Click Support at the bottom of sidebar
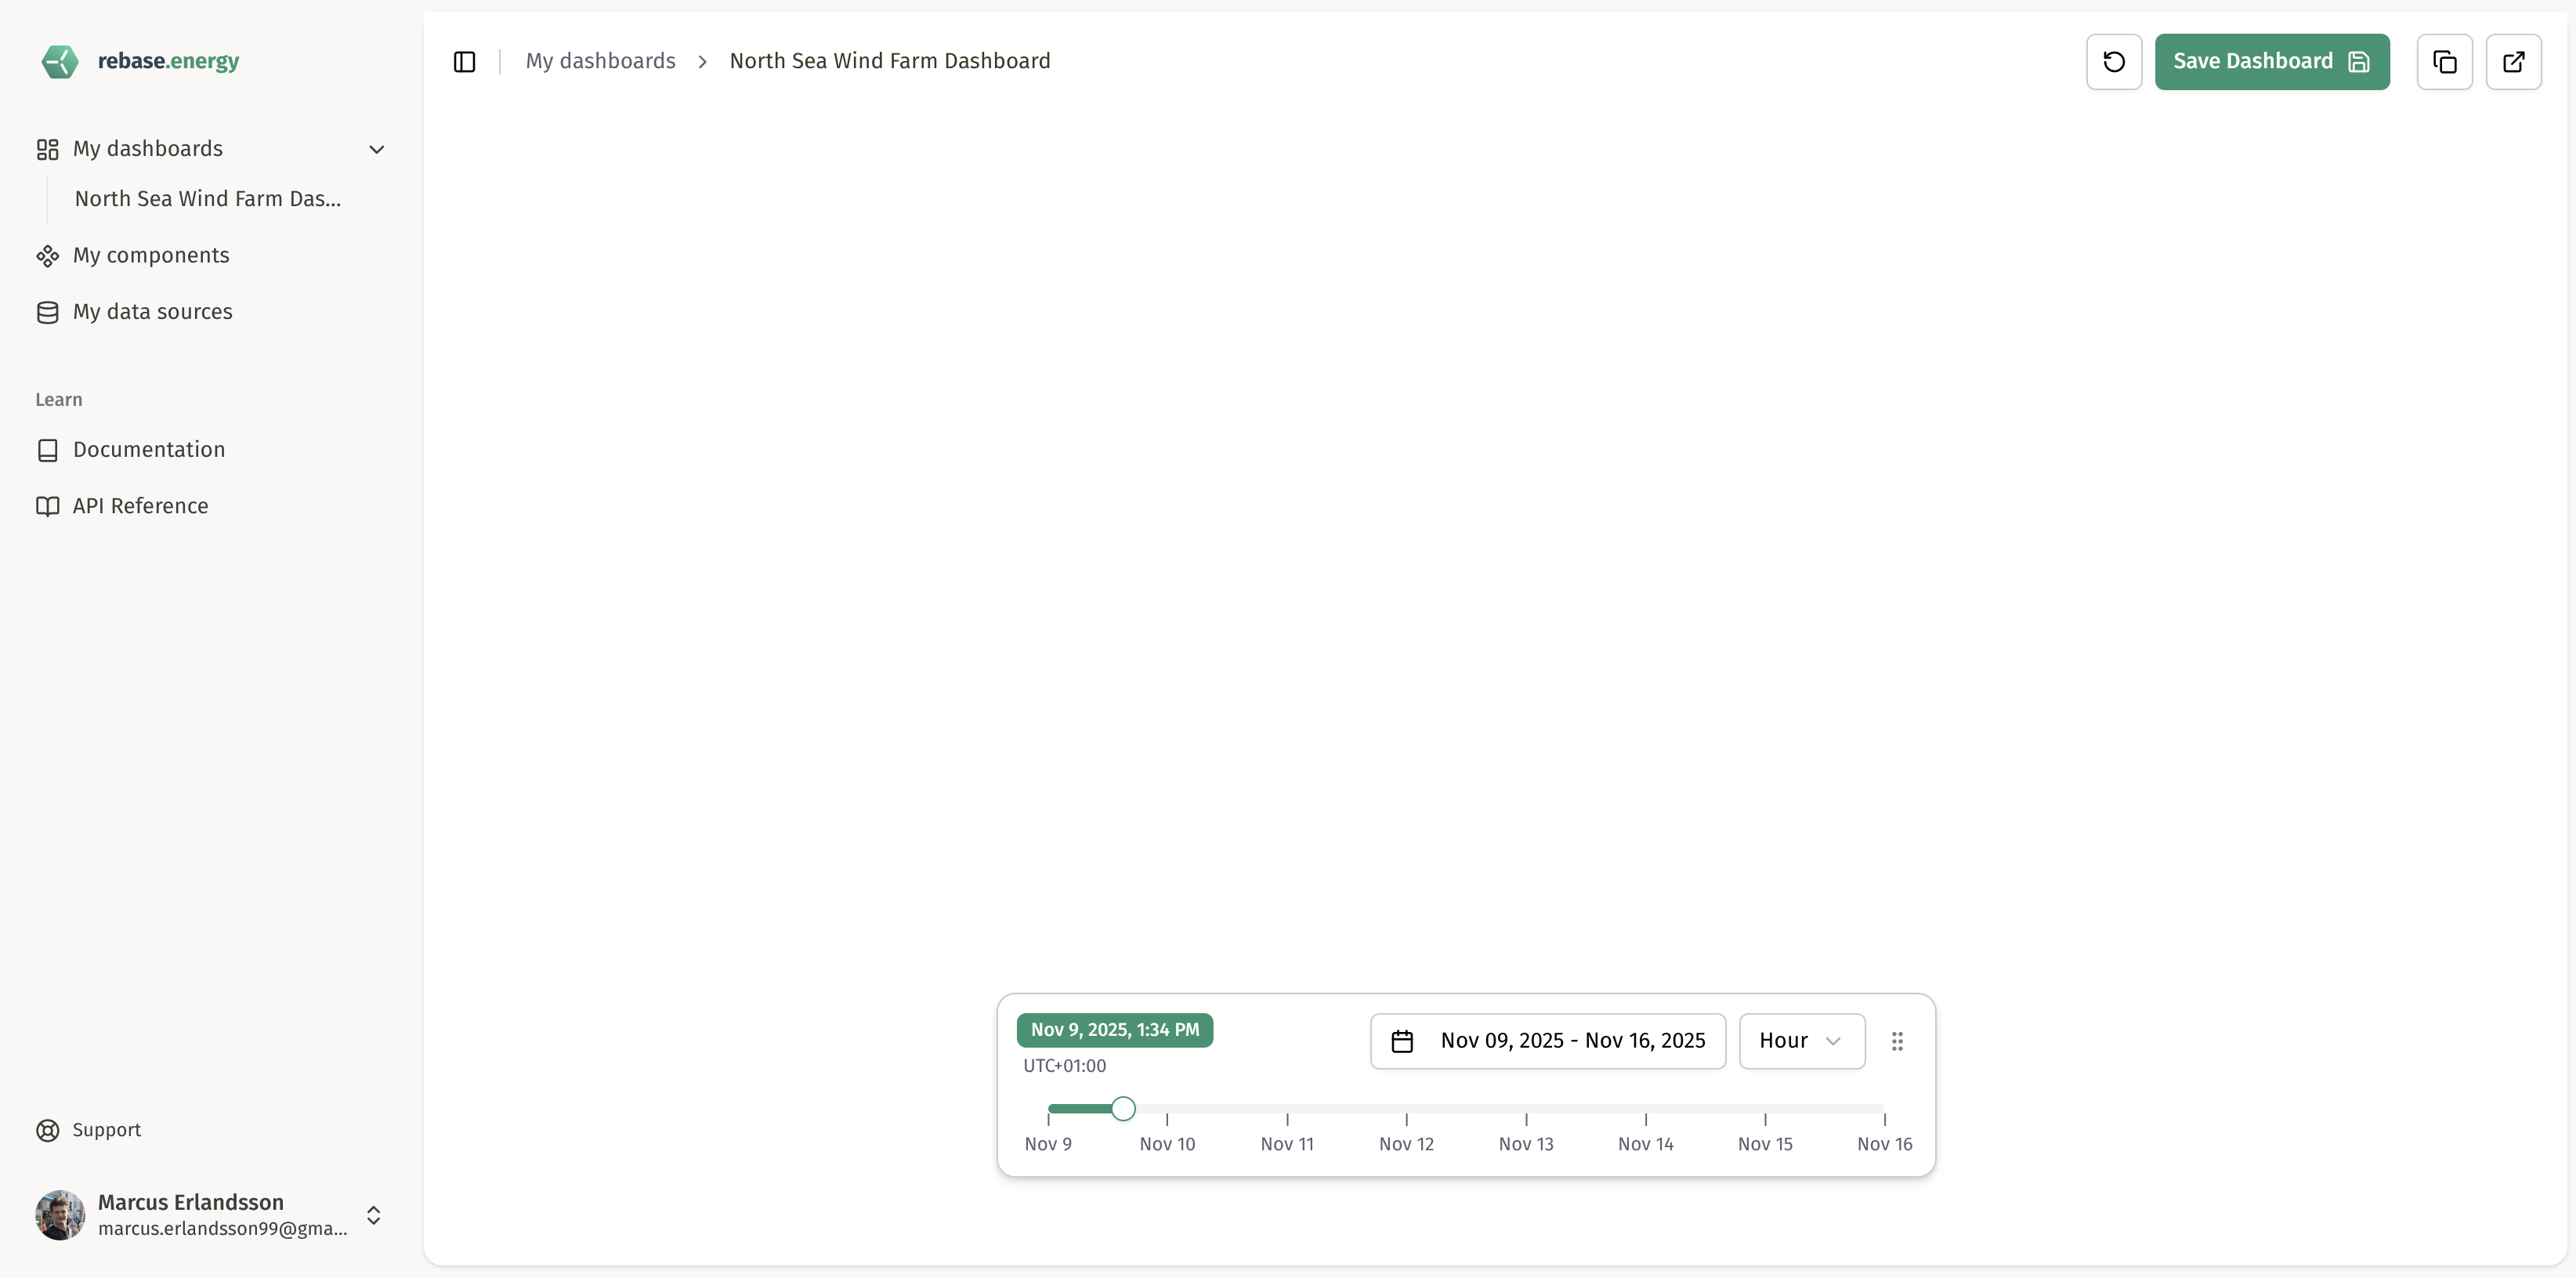The height and width of the screenshot is (1278, 2576). [106, 1129]
